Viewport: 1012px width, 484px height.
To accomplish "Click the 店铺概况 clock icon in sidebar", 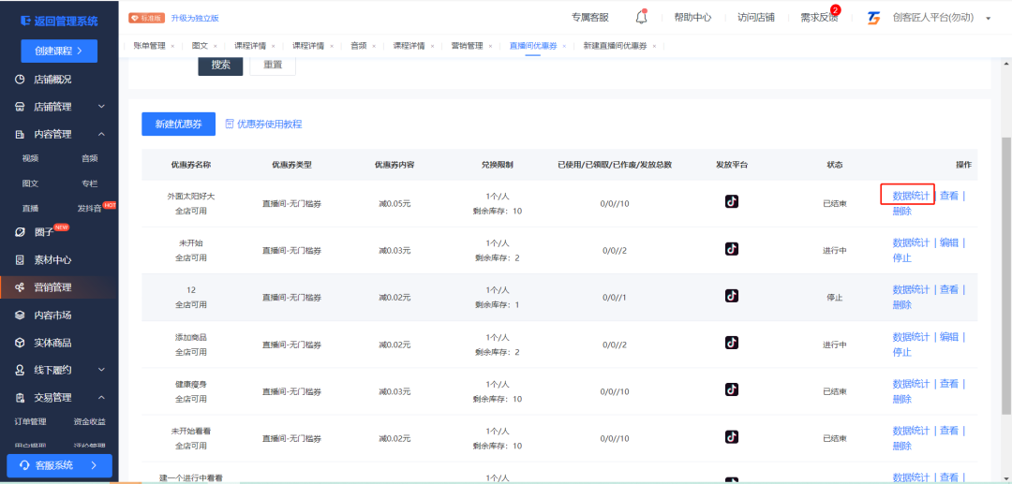I will [20, 80].
